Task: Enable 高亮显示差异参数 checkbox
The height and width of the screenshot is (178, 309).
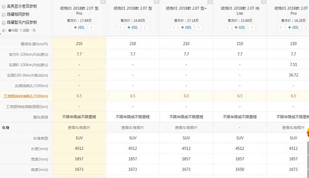Action: 4,7
